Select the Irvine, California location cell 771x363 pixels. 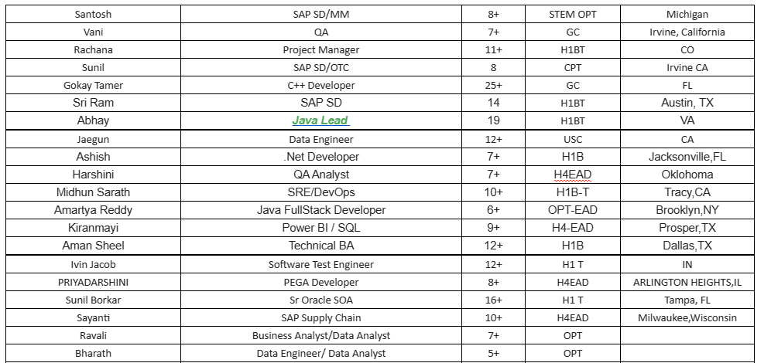(x=687, y=32)
